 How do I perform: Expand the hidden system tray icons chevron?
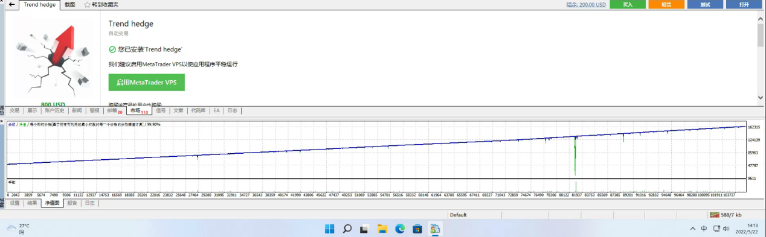pos(693,229)
